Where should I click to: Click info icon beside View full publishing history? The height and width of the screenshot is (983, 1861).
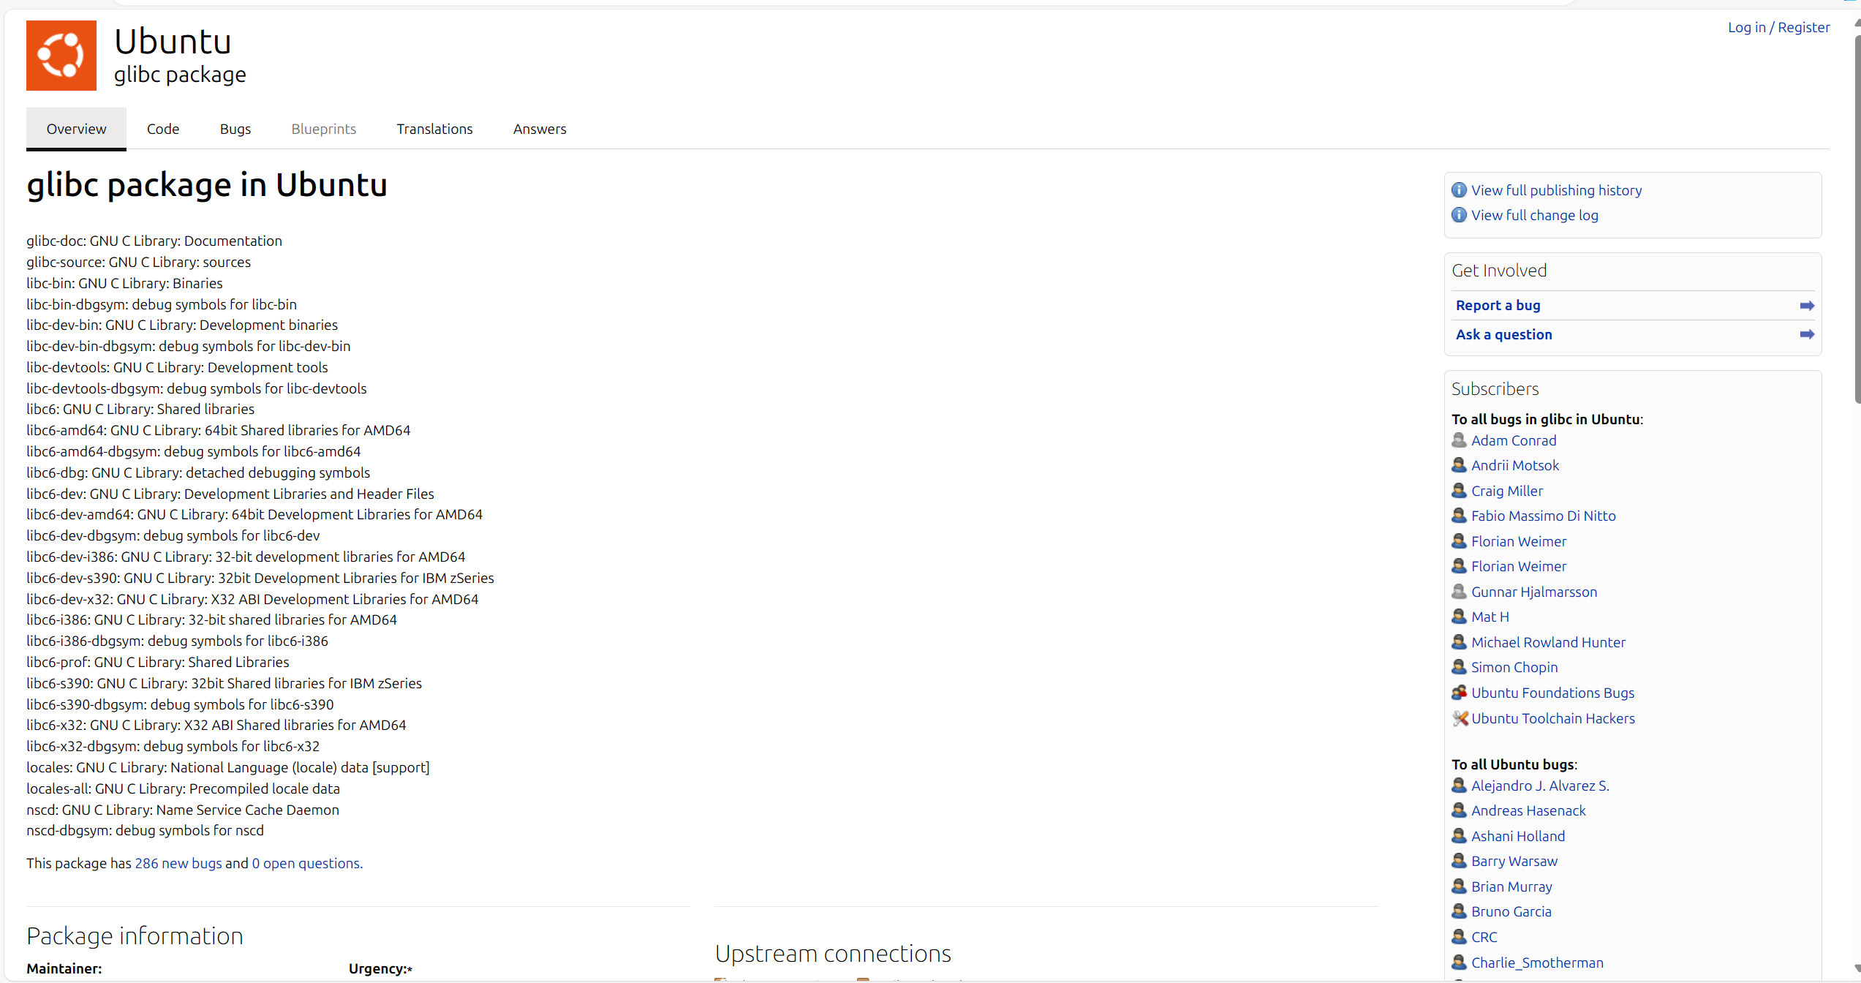pyautogui.click(x=1459, y=190)
